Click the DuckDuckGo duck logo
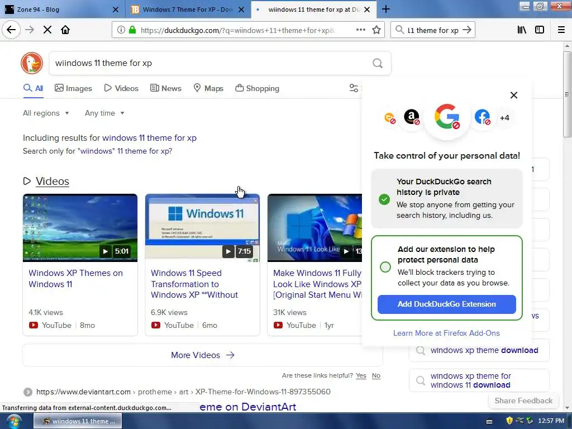The height and width of the screenshot is (429, 572). [32, 63]
